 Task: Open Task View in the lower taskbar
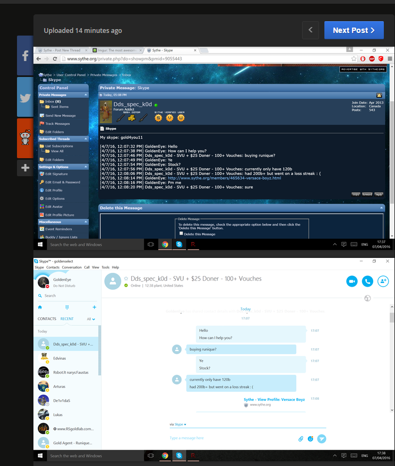[x=151, y=455]
